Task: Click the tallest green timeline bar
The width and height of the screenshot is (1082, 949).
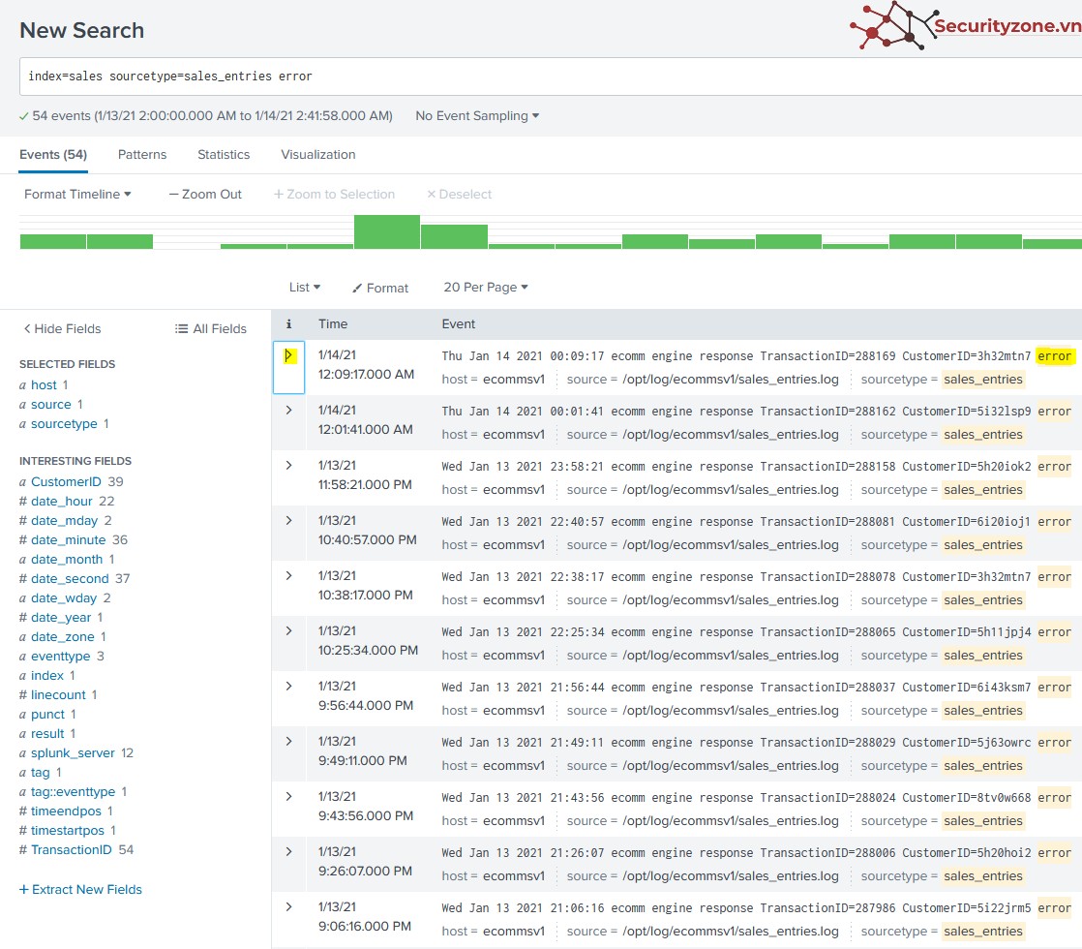Action: pos(387,231)
